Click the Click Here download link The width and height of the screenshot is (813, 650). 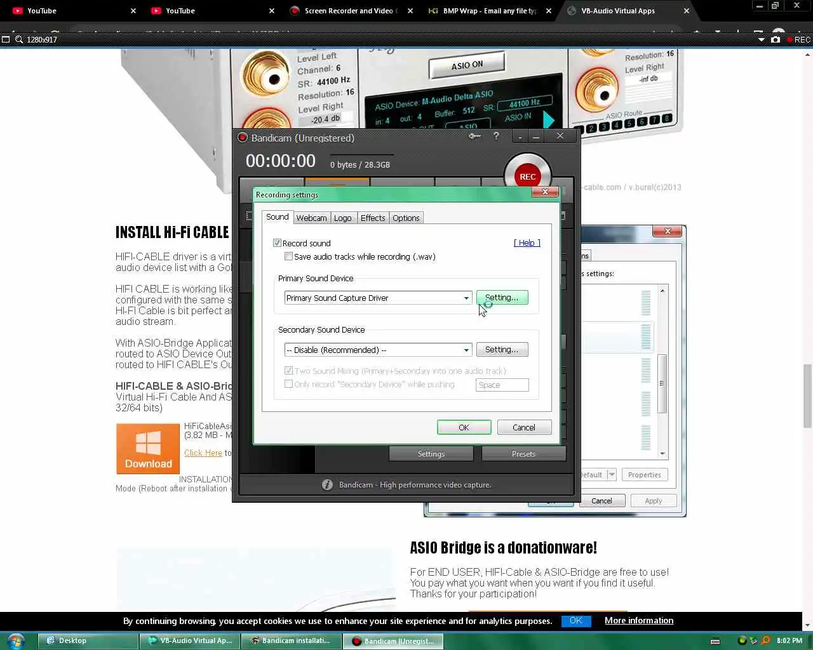click(x=203, y=453)
